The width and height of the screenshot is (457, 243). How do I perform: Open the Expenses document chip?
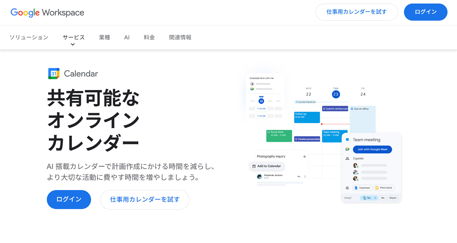pos(362,188)
